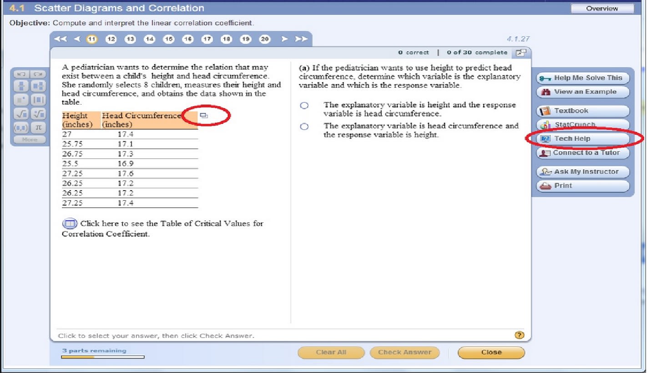Open the data table popup icon beside Head Circumference

204,116
